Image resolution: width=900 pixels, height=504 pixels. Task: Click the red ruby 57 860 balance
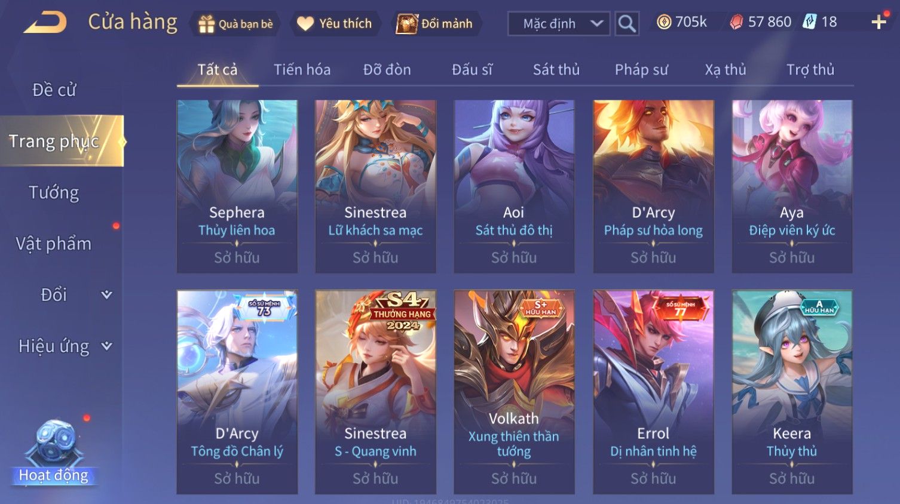click(761, 22)
